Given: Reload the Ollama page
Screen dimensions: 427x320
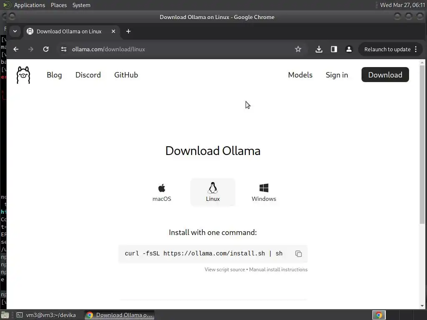Looking at the screenshot, I should (x=46, y=49).
